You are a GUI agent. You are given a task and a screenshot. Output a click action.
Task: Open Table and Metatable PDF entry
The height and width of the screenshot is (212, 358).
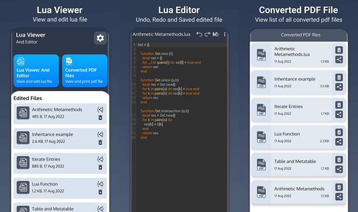(x=298, y=164)
